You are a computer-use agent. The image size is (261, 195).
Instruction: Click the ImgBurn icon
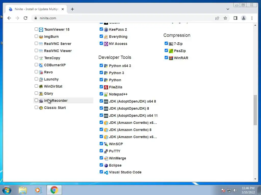(x=41, y=37)
